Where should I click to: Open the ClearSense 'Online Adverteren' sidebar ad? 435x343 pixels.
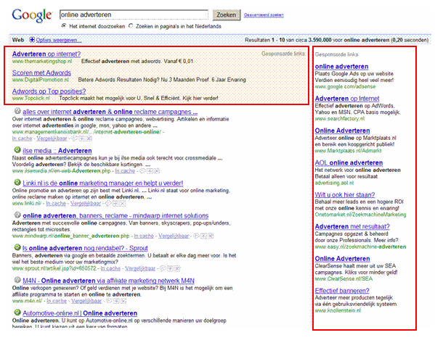342,259
